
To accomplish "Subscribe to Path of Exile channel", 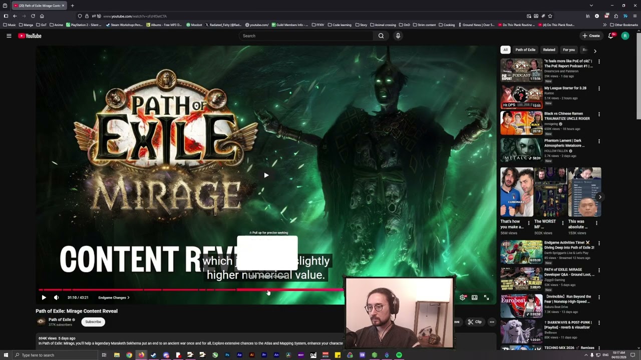I will (93, 321).
